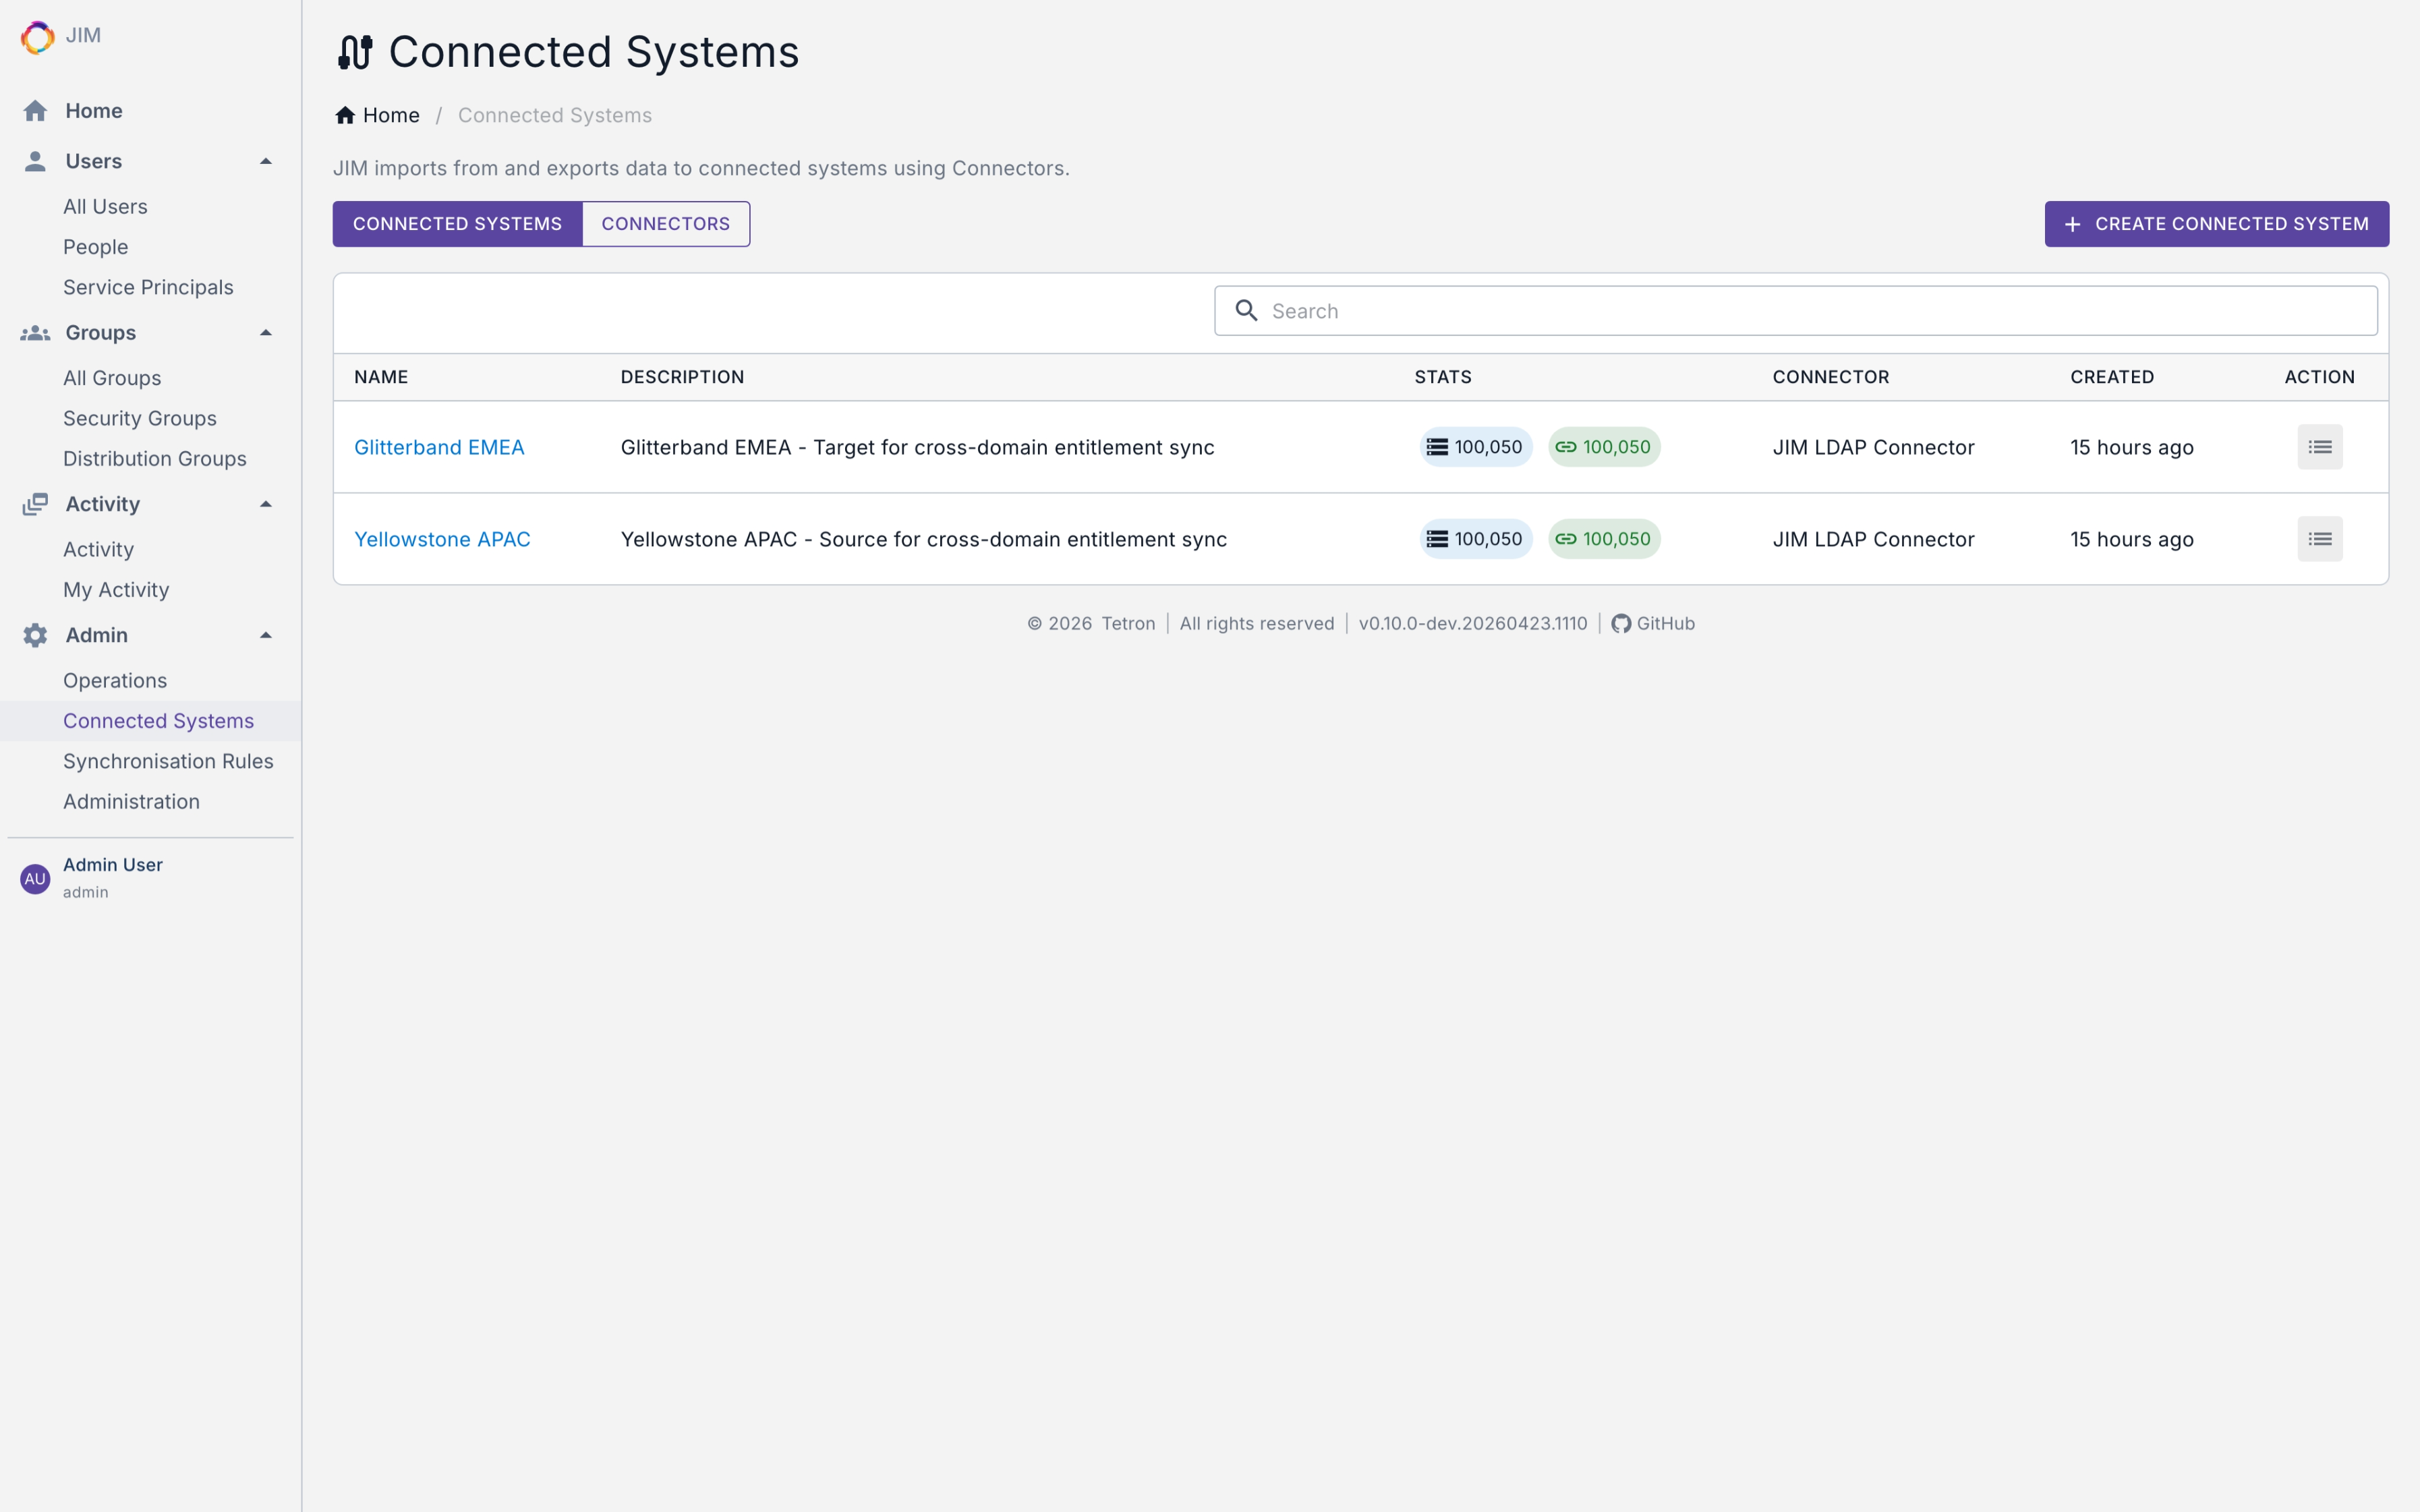Click the GitHub icon in footer
The image size is (2420, 1512).
(x=1621, y=624)
